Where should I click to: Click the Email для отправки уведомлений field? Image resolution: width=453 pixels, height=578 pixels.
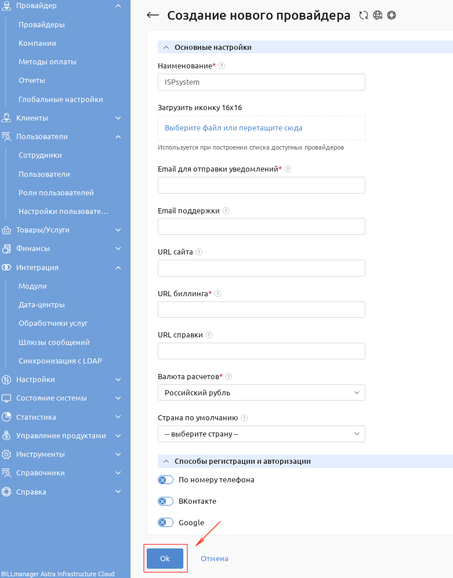[262, 185]
